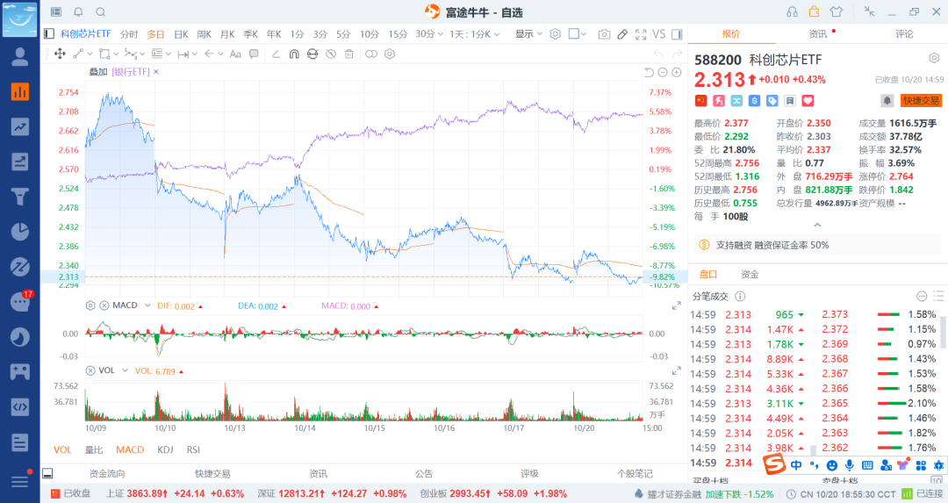The width and height of the screenshot is (948, 503).
Task: Open the trend-line market sidebar icon
Action: tap(20, 126)
